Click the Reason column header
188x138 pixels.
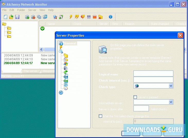point(136,24)
